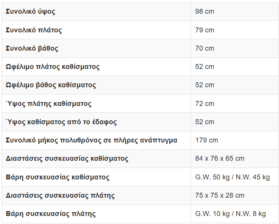
Task: Click the 'Συνολικό πλάτος' label
Action: 34,30
